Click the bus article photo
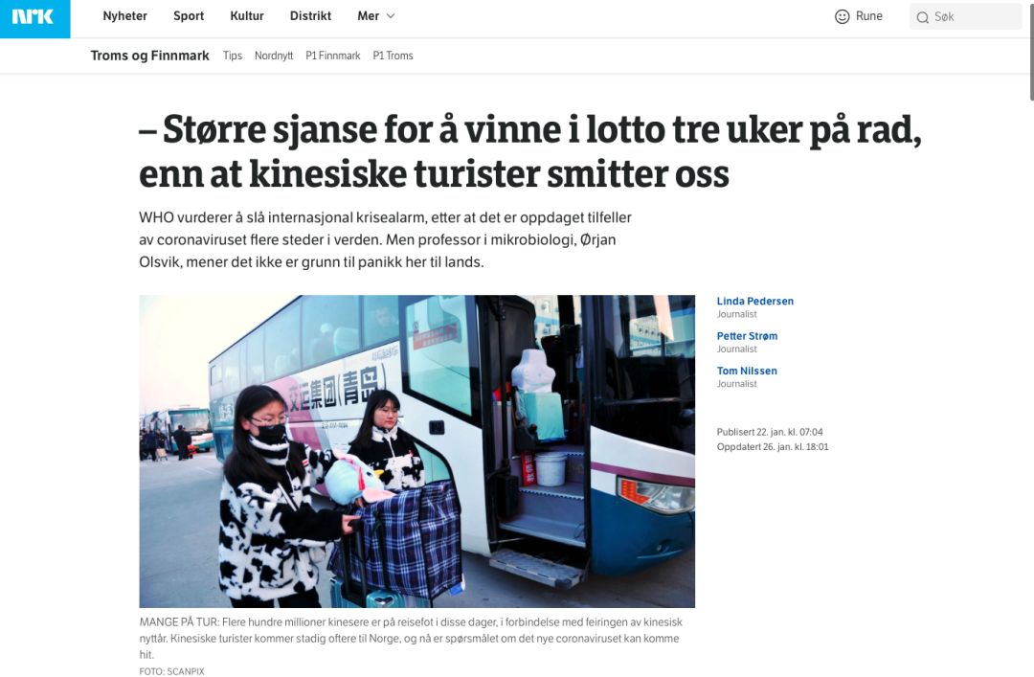Screen dimensions: 1034x677 click(x=416, y=451)
